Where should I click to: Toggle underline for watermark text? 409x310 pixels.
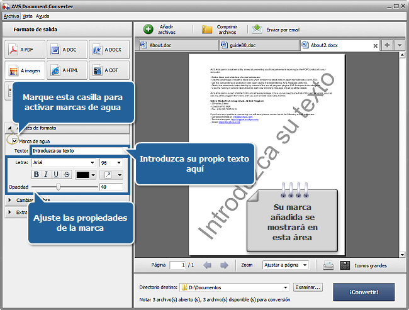(56, 174)
